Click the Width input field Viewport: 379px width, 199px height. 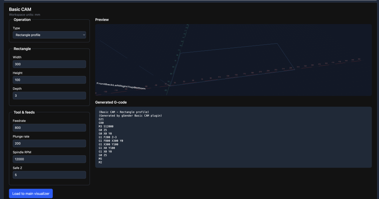tap(49, 64)
